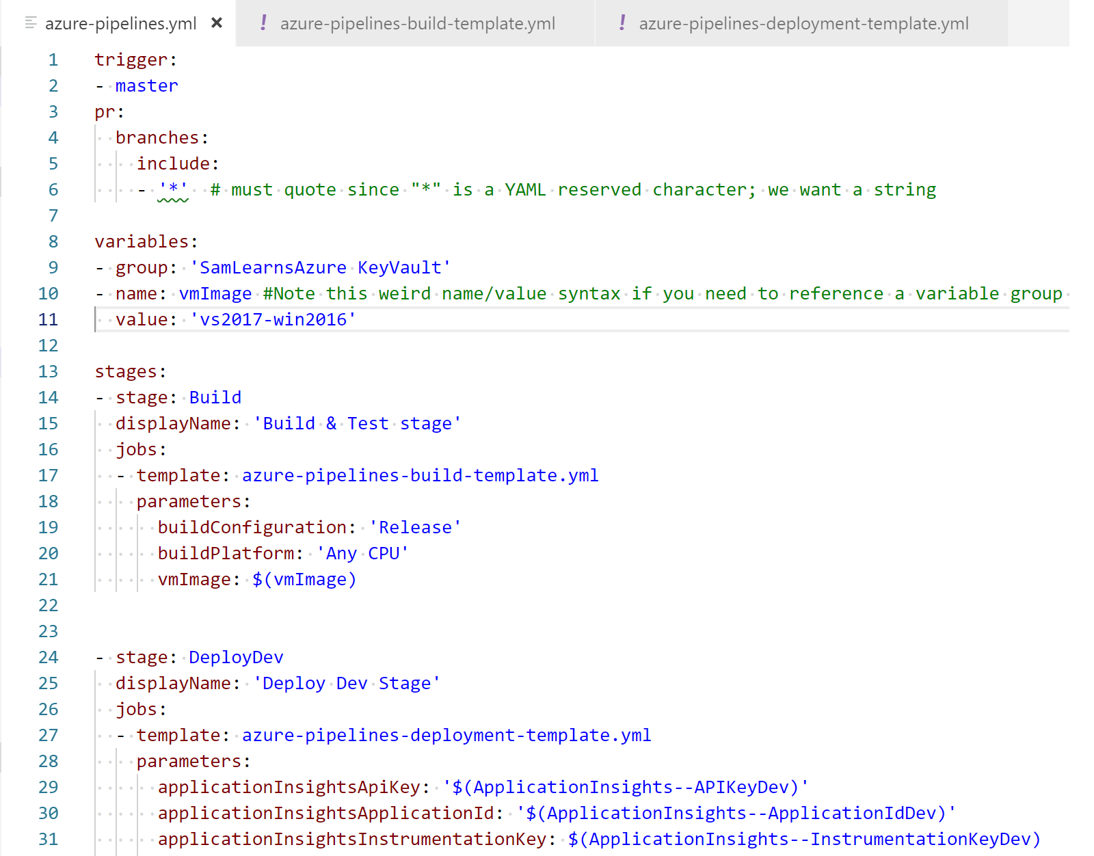
Task: Close the azure-pipelines.yml tab
Action: pos(217,23)
